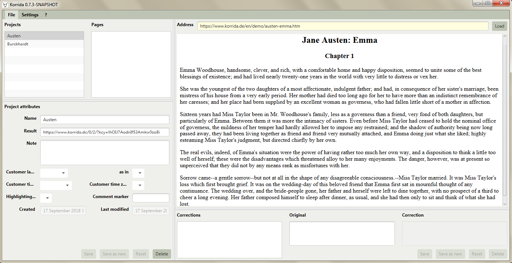Click the Last modified date field

point(151,210)
